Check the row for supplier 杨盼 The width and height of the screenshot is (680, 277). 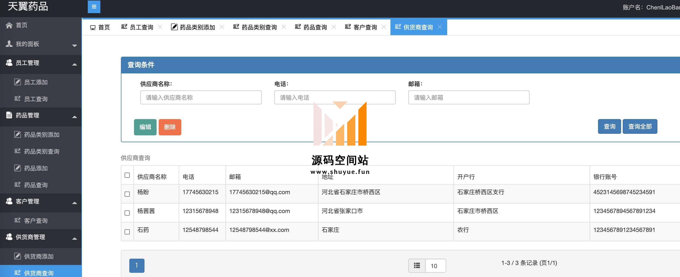coord(127,194)
